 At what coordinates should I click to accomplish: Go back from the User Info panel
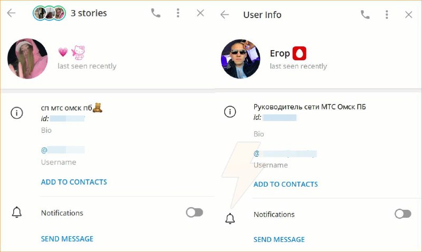pos(225,15)
